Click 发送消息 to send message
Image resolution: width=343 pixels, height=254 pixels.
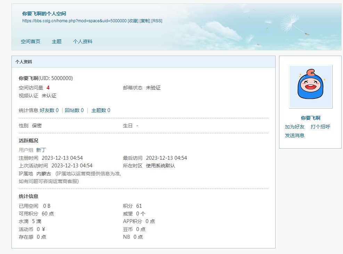click(x=295, y=135)
